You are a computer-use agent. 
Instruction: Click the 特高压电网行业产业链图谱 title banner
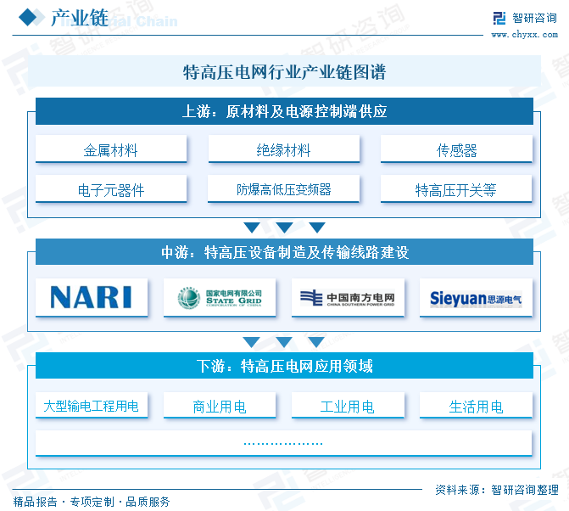pos(284,71)
